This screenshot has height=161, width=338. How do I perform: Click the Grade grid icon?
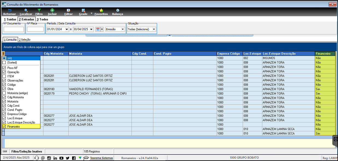coord(83,10)
